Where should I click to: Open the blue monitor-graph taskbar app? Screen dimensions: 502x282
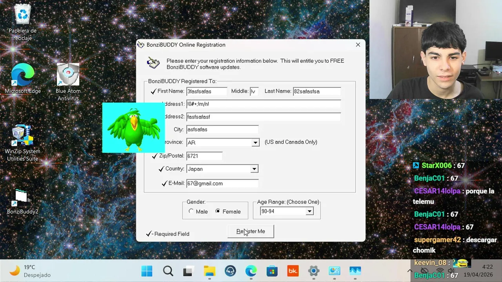pyautogui.click(x=355, y=271)
